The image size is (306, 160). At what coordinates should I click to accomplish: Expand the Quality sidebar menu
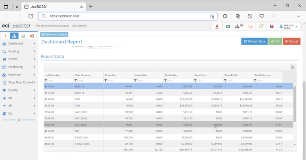19,90
